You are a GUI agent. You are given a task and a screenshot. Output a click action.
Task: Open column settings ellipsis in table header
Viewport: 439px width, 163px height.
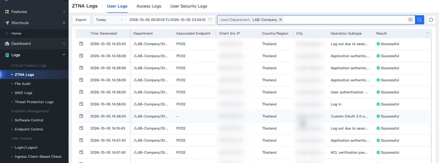click(x=427, y=33)
